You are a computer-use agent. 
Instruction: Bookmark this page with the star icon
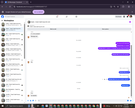[118, 7]
